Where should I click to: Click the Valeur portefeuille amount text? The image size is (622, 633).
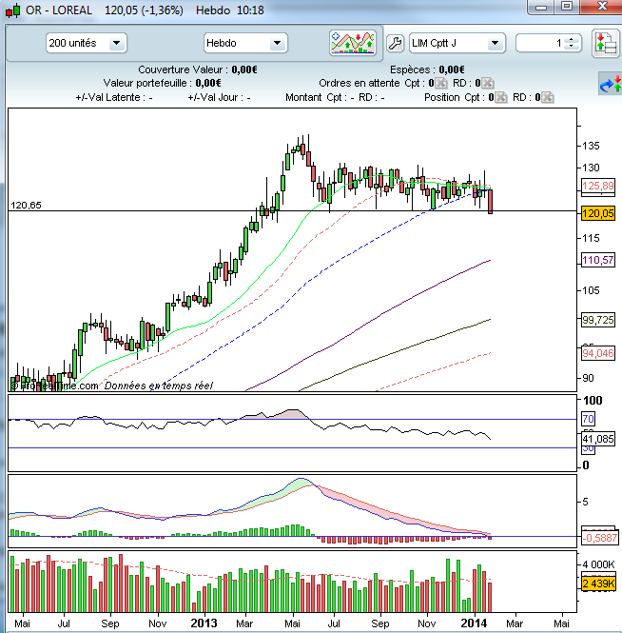pos(208,83)
